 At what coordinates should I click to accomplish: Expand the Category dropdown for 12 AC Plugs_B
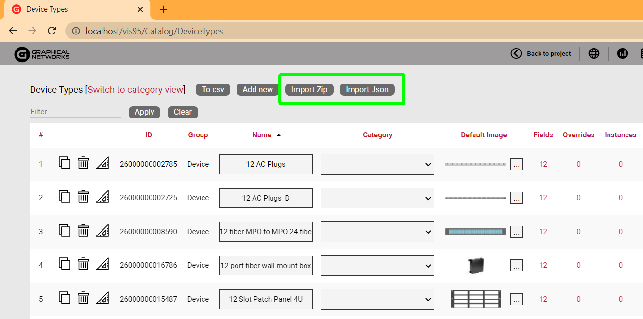[377, 198]
